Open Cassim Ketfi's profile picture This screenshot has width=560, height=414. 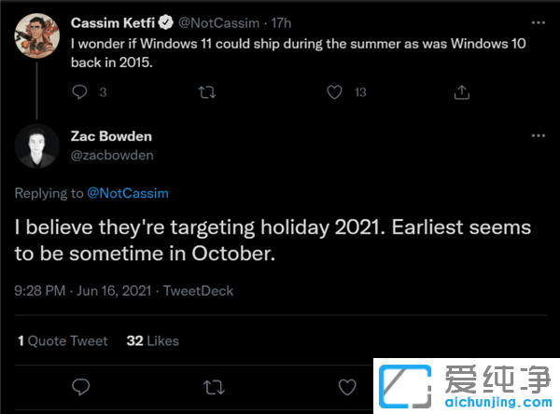33,34
